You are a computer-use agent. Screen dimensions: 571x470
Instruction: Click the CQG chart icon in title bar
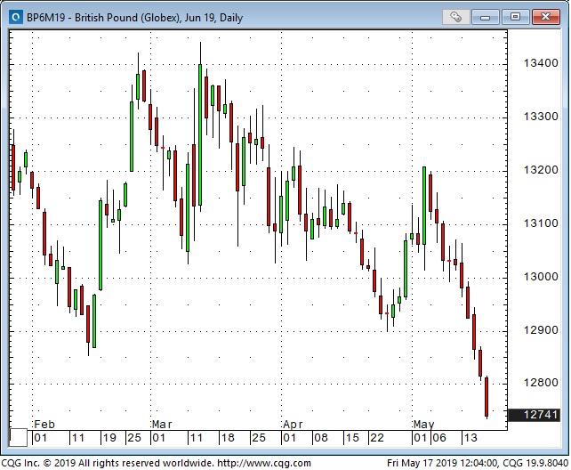tap(16, 17)
